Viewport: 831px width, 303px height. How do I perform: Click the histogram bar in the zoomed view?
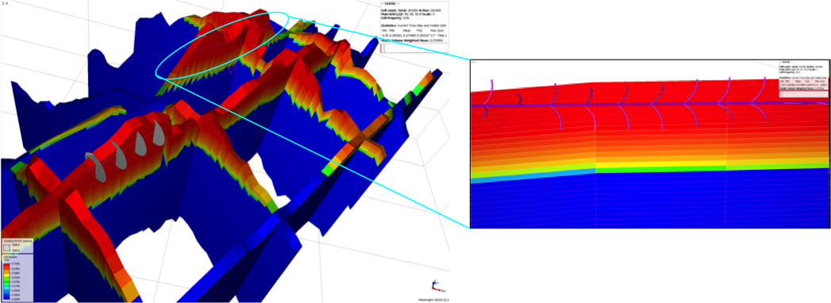[803, 94]
